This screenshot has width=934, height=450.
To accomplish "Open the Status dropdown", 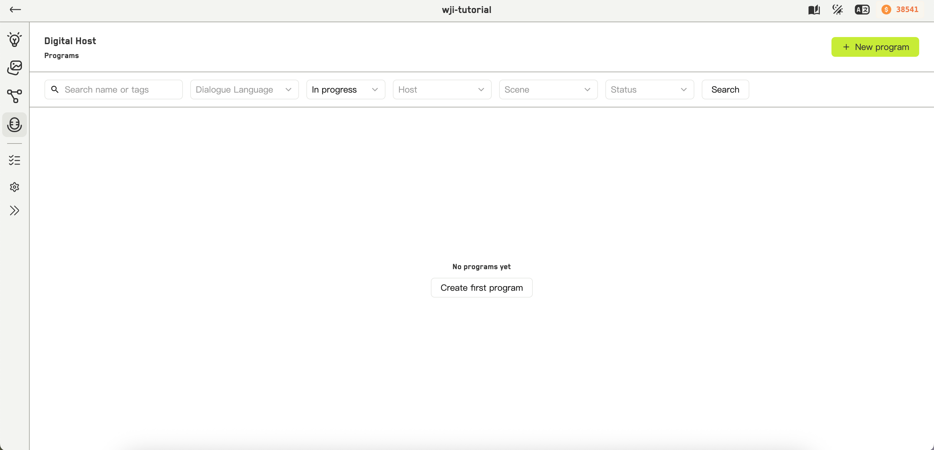I will click(x=649, y=90).
